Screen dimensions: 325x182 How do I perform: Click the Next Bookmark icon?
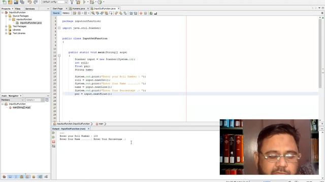pyautogui.click(x=121, y=13)
